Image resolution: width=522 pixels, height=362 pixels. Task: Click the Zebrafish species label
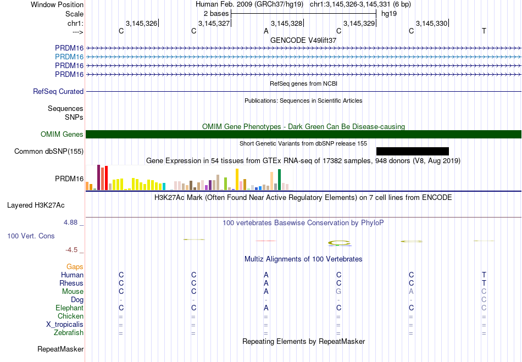pyautogui.click(x=69, y=332)
